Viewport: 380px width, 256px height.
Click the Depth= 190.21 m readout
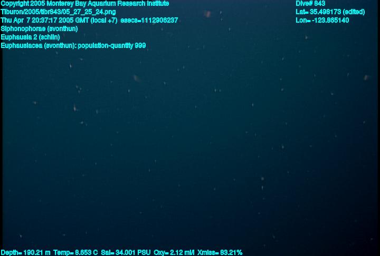point(25,253)
